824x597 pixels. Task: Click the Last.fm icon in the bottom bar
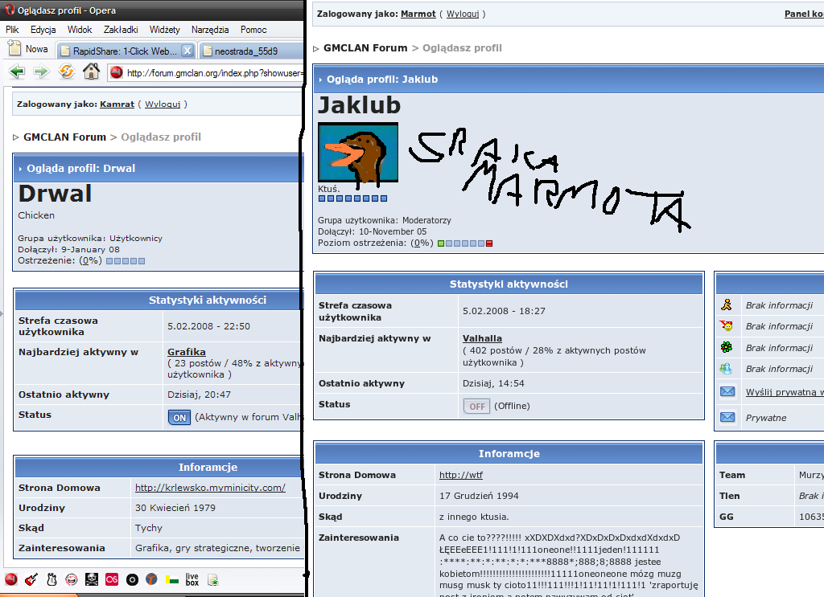[x=112, y=579]
